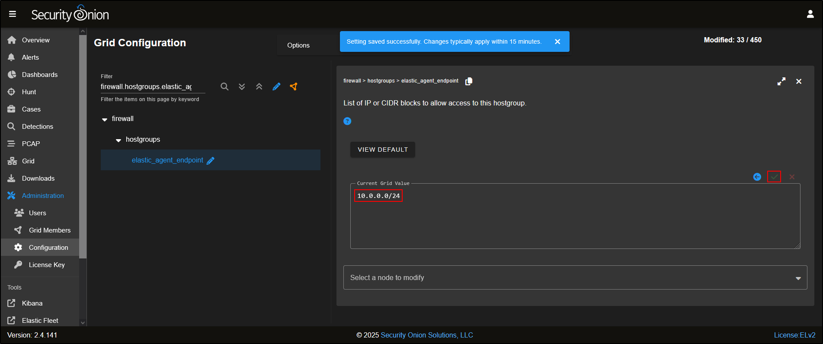
Task: Open the Detections page
Action: 37,127
